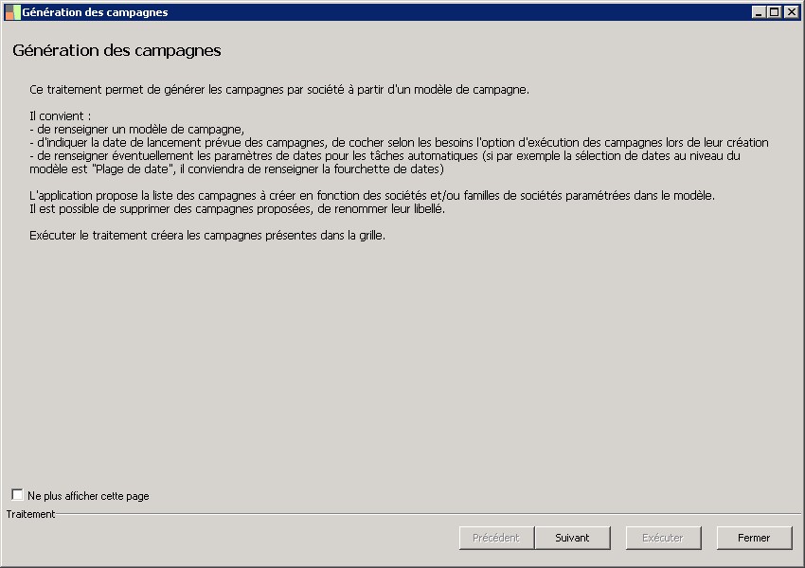805x568 pixels.
Task: Click the "de renseigner un modèle de campagne" line
Action: click(138, 130)
